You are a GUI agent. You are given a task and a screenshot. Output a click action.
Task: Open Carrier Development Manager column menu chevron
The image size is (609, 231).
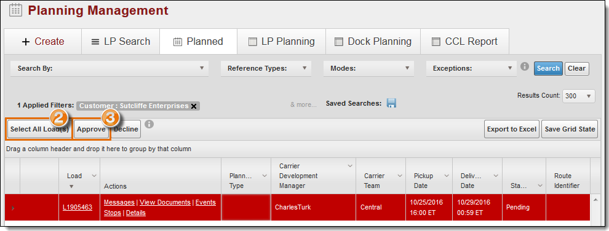pos(349,166)
